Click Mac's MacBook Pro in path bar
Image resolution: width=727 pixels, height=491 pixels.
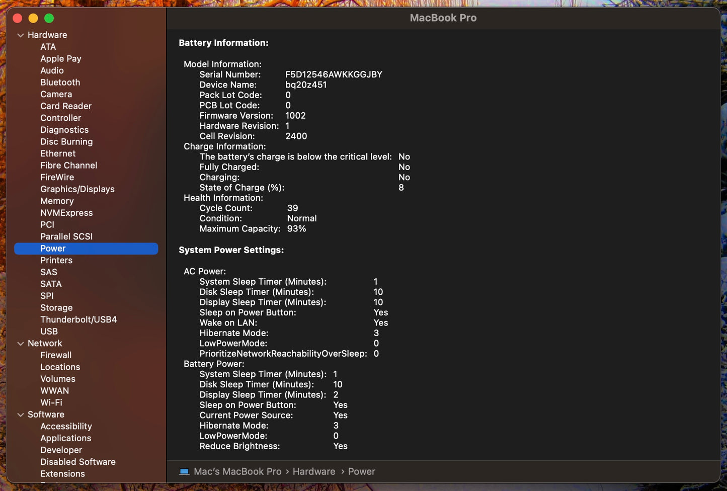tap(237, 471)
